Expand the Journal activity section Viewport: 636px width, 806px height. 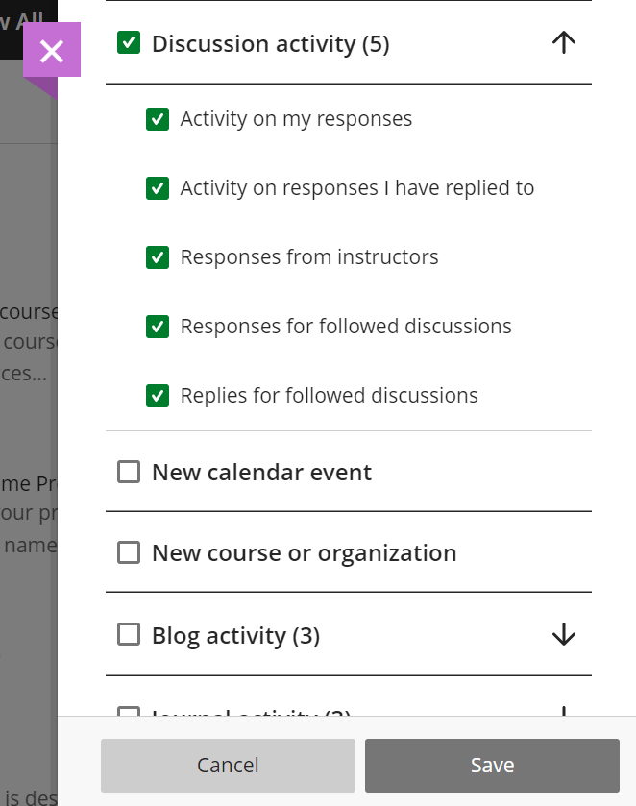564,716
